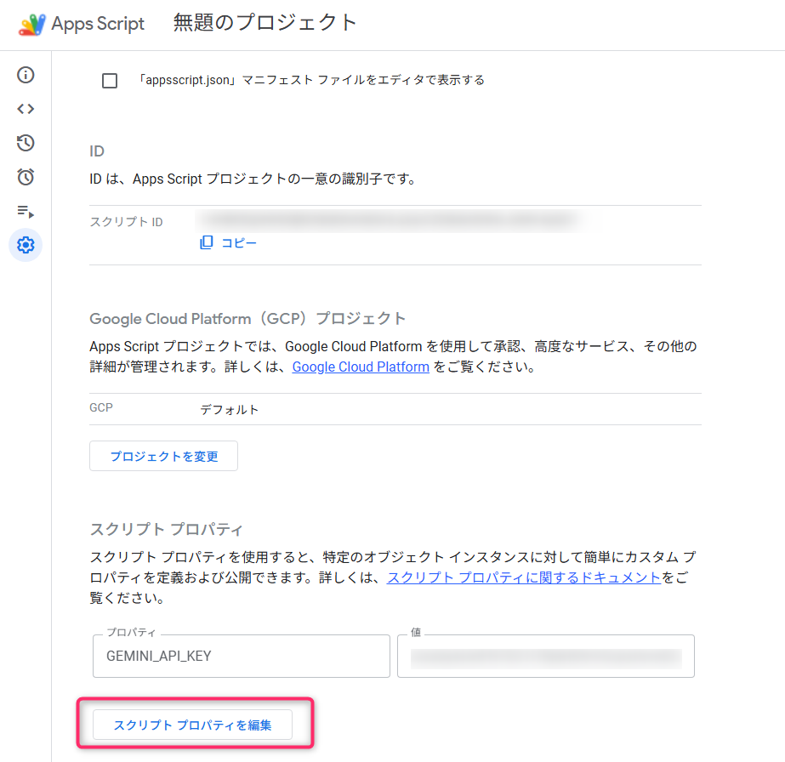Open the Google Cloud Platform link
Viewport: 785px width, 762px height.
[x=361, y=367]
